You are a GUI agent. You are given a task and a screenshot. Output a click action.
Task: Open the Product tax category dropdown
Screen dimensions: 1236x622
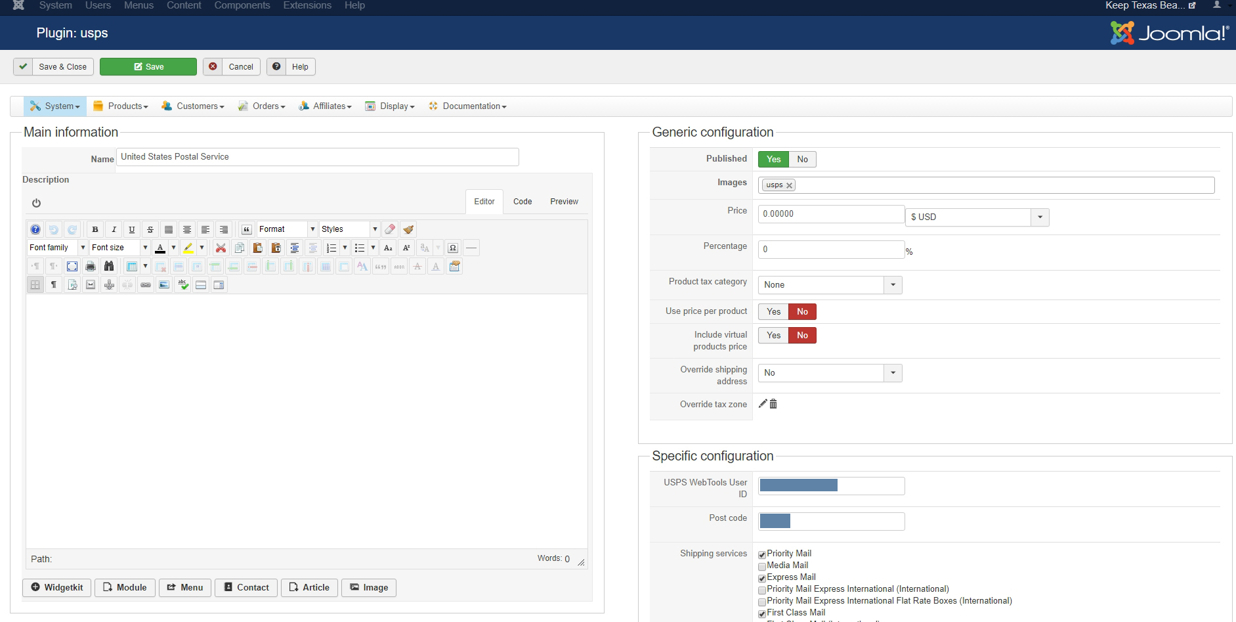click(x=830, y=284)
